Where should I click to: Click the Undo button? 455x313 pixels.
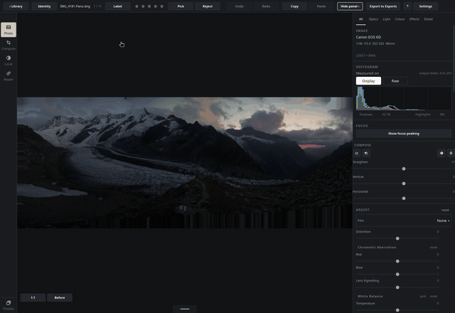[240, 6]
